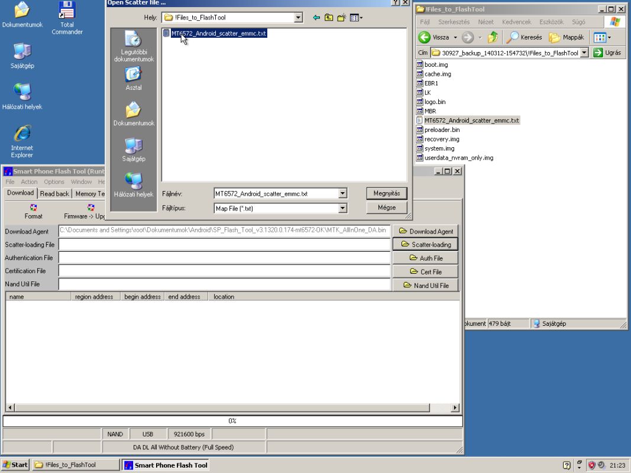631x473 pixels.
Task: Click the red shield icon in system tray
Action: (x=591, y=465)
